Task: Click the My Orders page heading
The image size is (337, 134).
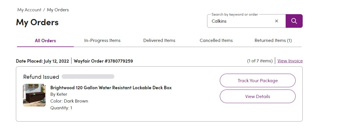Action: pos(37,22)
